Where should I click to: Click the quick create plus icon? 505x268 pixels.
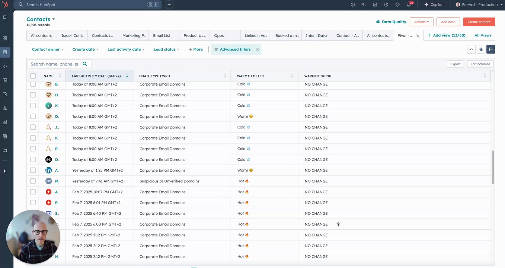[x=169, y=4]
